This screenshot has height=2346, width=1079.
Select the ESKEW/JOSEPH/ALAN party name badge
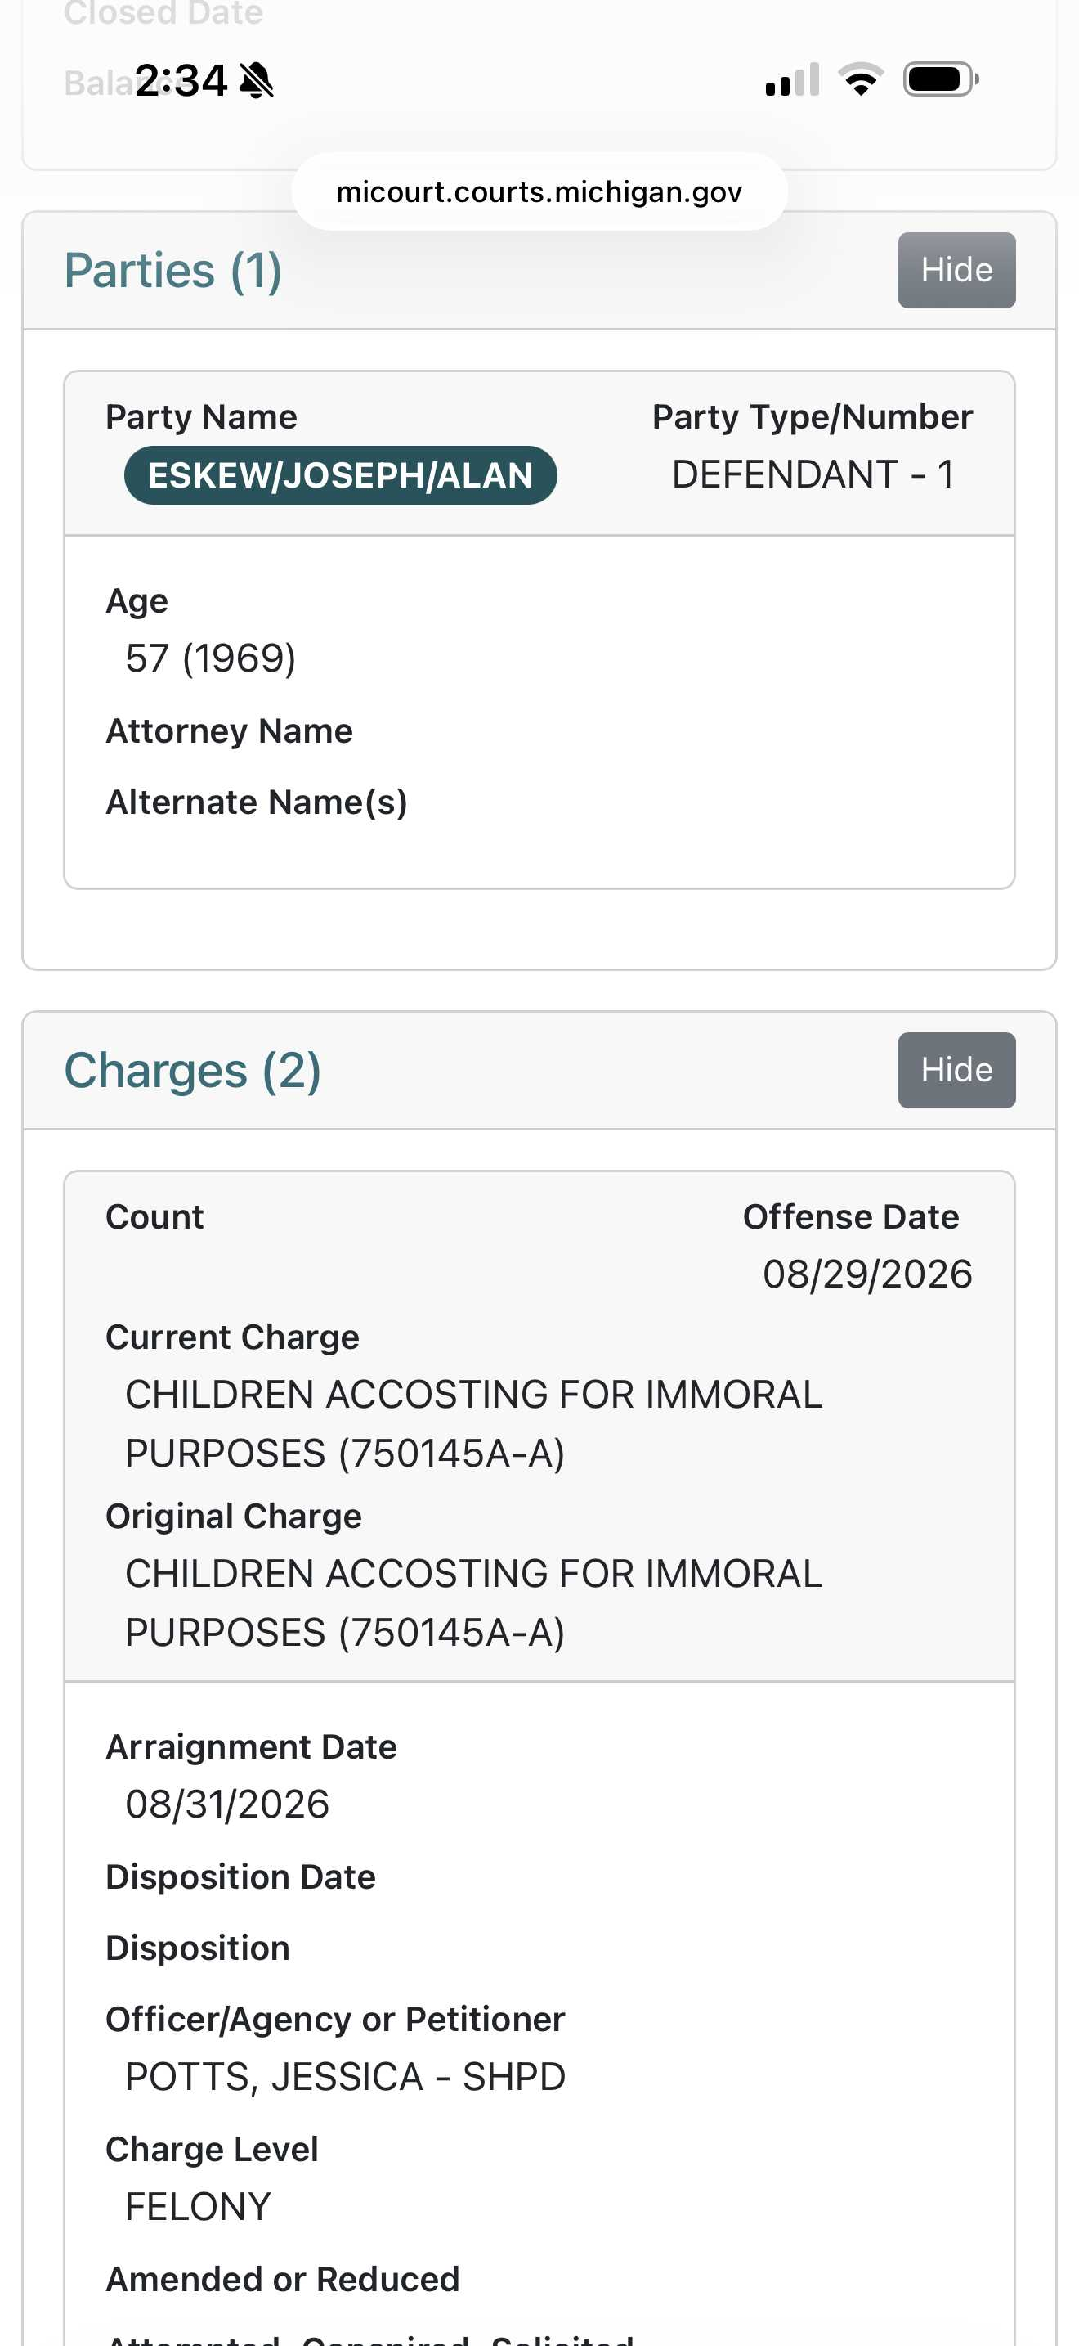click(340, 474)
